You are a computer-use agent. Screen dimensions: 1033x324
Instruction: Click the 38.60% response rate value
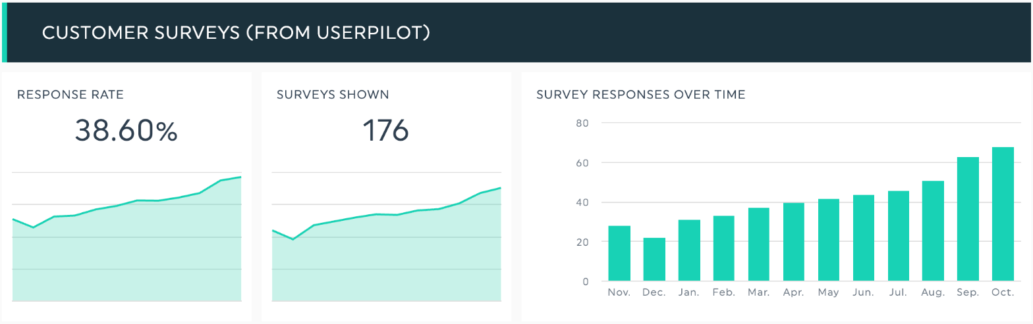pyautogui.click(x=126, y=131)
